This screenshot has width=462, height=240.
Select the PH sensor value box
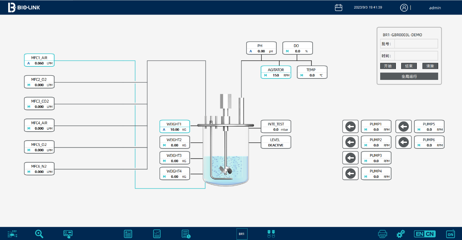261,48
